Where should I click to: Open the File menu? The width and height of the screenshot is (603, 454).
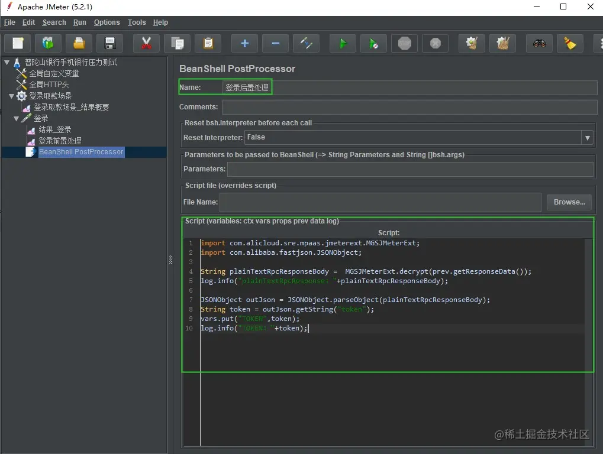(9, 22)
